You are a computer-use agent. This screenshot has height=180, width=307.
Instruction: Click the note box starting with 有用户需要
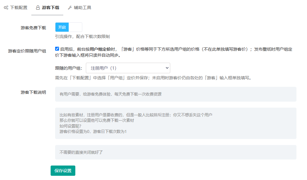(176, 94)
